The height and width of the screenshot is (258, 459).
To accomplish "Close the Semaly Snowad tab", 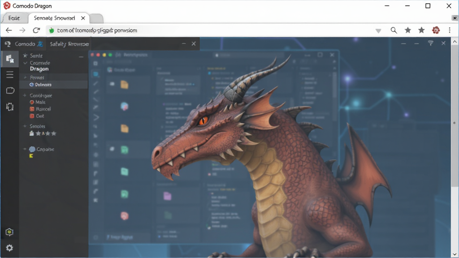I will point(83,18).
